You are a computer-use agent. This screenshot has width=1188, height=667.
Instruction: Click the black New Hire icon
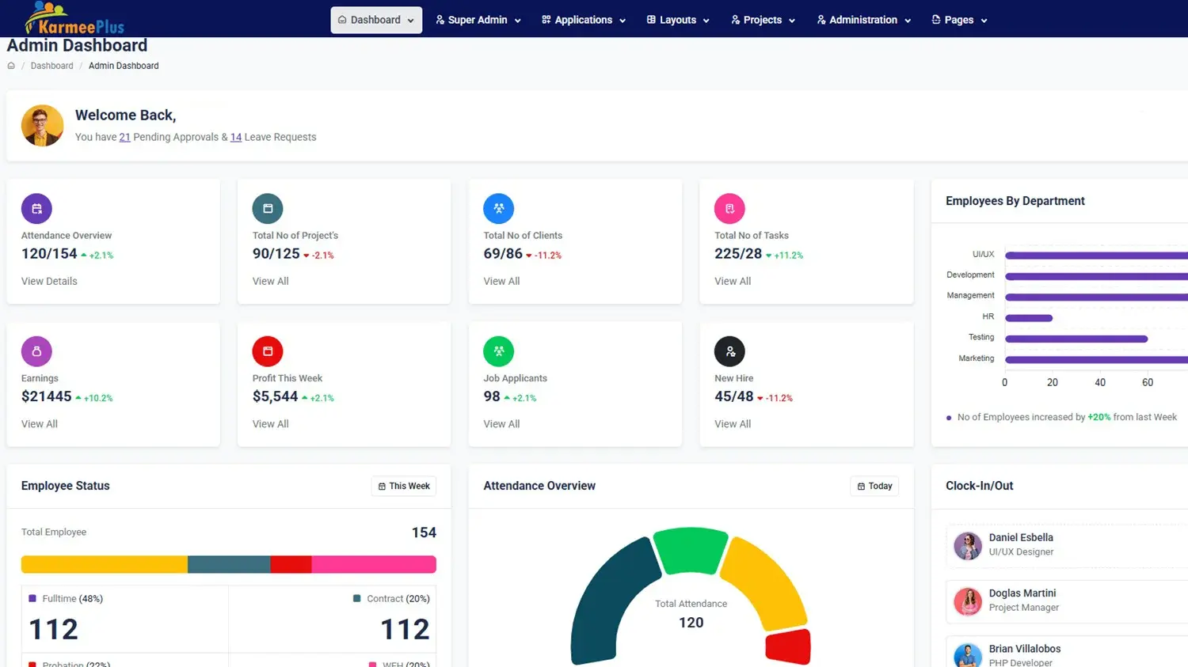point(729,351)
